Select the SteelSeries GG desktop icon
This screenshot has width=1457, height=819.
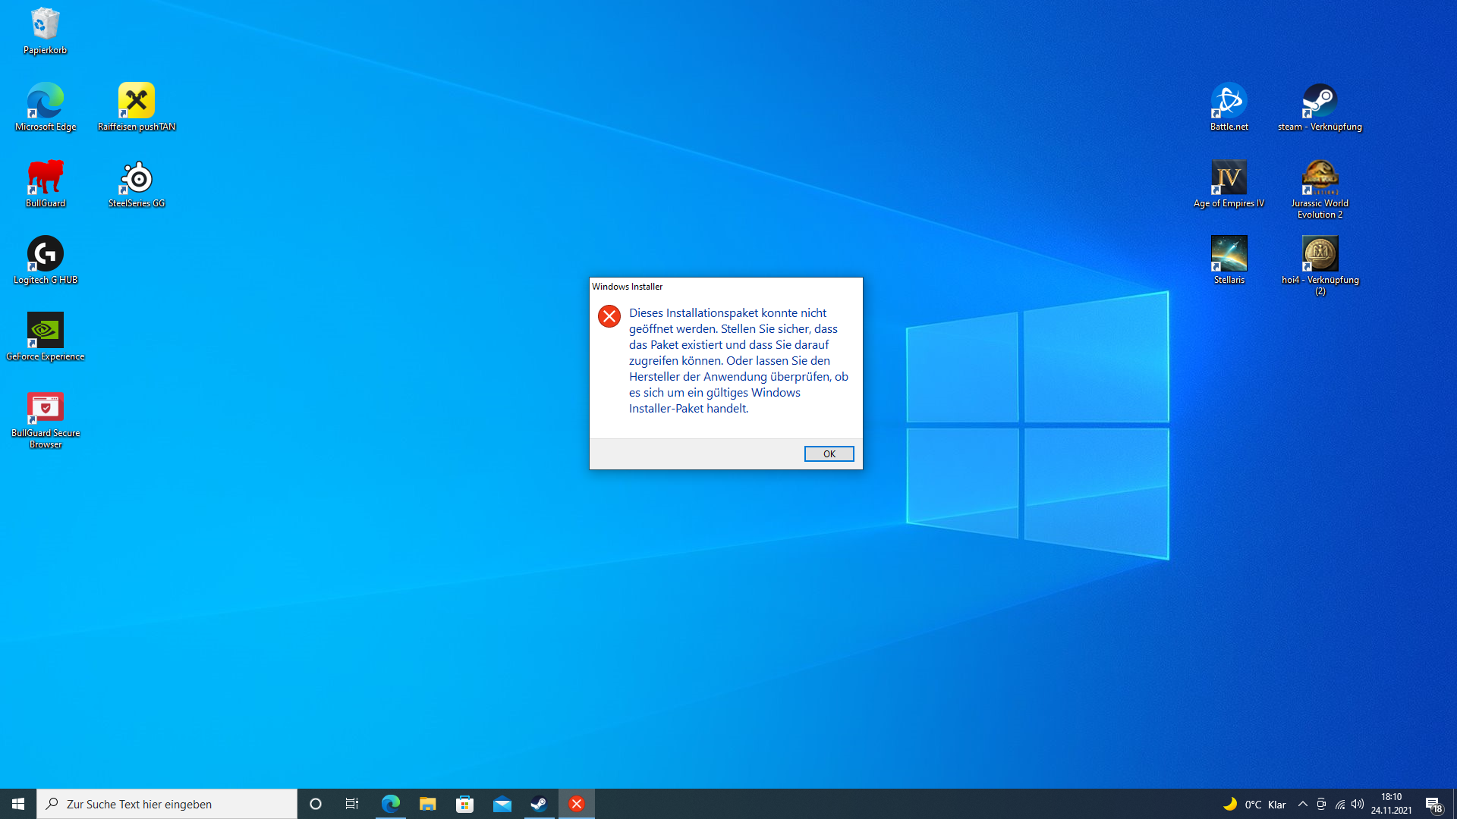click(x=137, y=177)
